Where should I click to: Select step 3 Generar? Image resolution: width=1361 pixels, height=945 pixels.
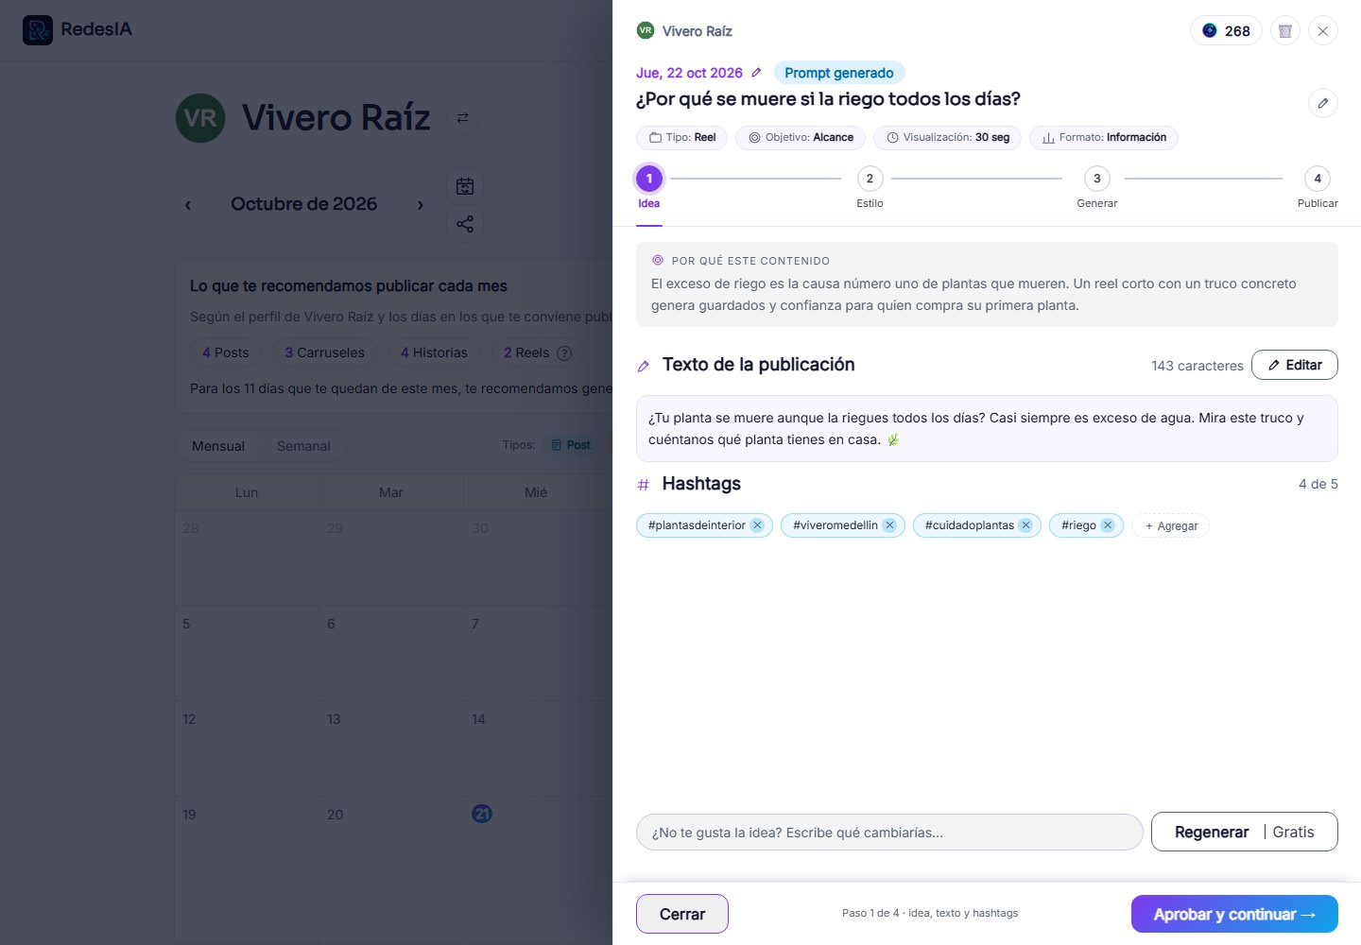[x=1096, y=187]
